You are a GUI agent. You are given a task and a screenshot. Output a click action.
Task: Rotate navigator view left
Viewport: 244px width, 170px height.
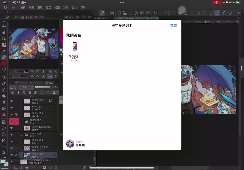(32, 77)
